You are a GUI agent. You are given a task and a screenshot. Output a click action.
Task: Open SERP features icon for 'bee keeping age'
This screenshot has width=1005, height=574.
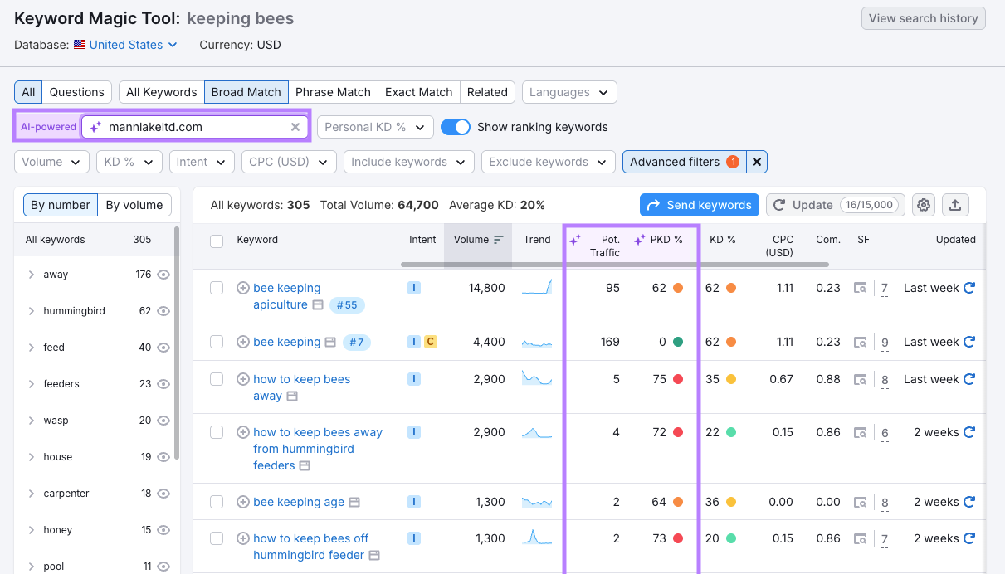click(861, 502)
